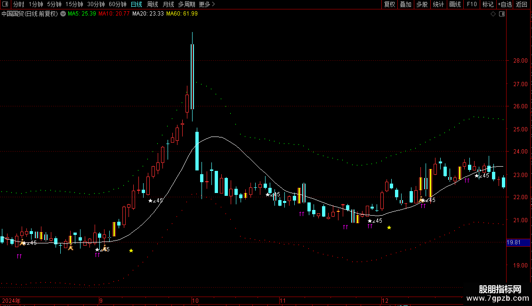
Task: Activate the 画线 drawing tools
Action: point(455,4)
